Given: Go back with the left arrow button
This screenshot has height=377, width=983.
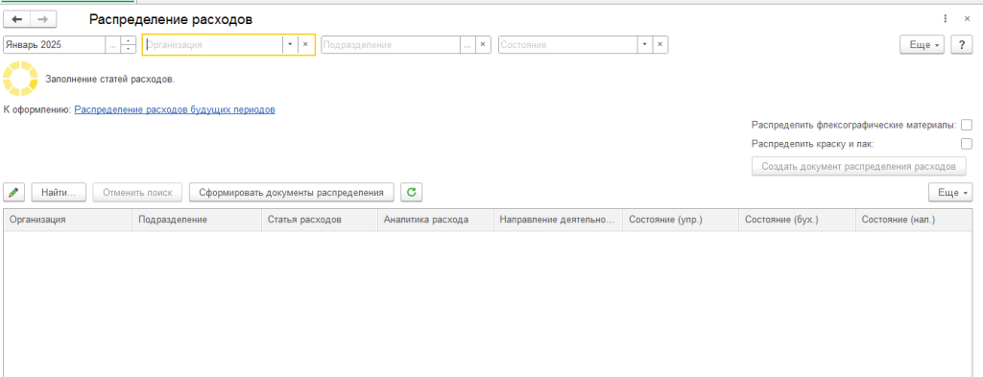Looking at the screenshot, I should [x=17, y=19].
